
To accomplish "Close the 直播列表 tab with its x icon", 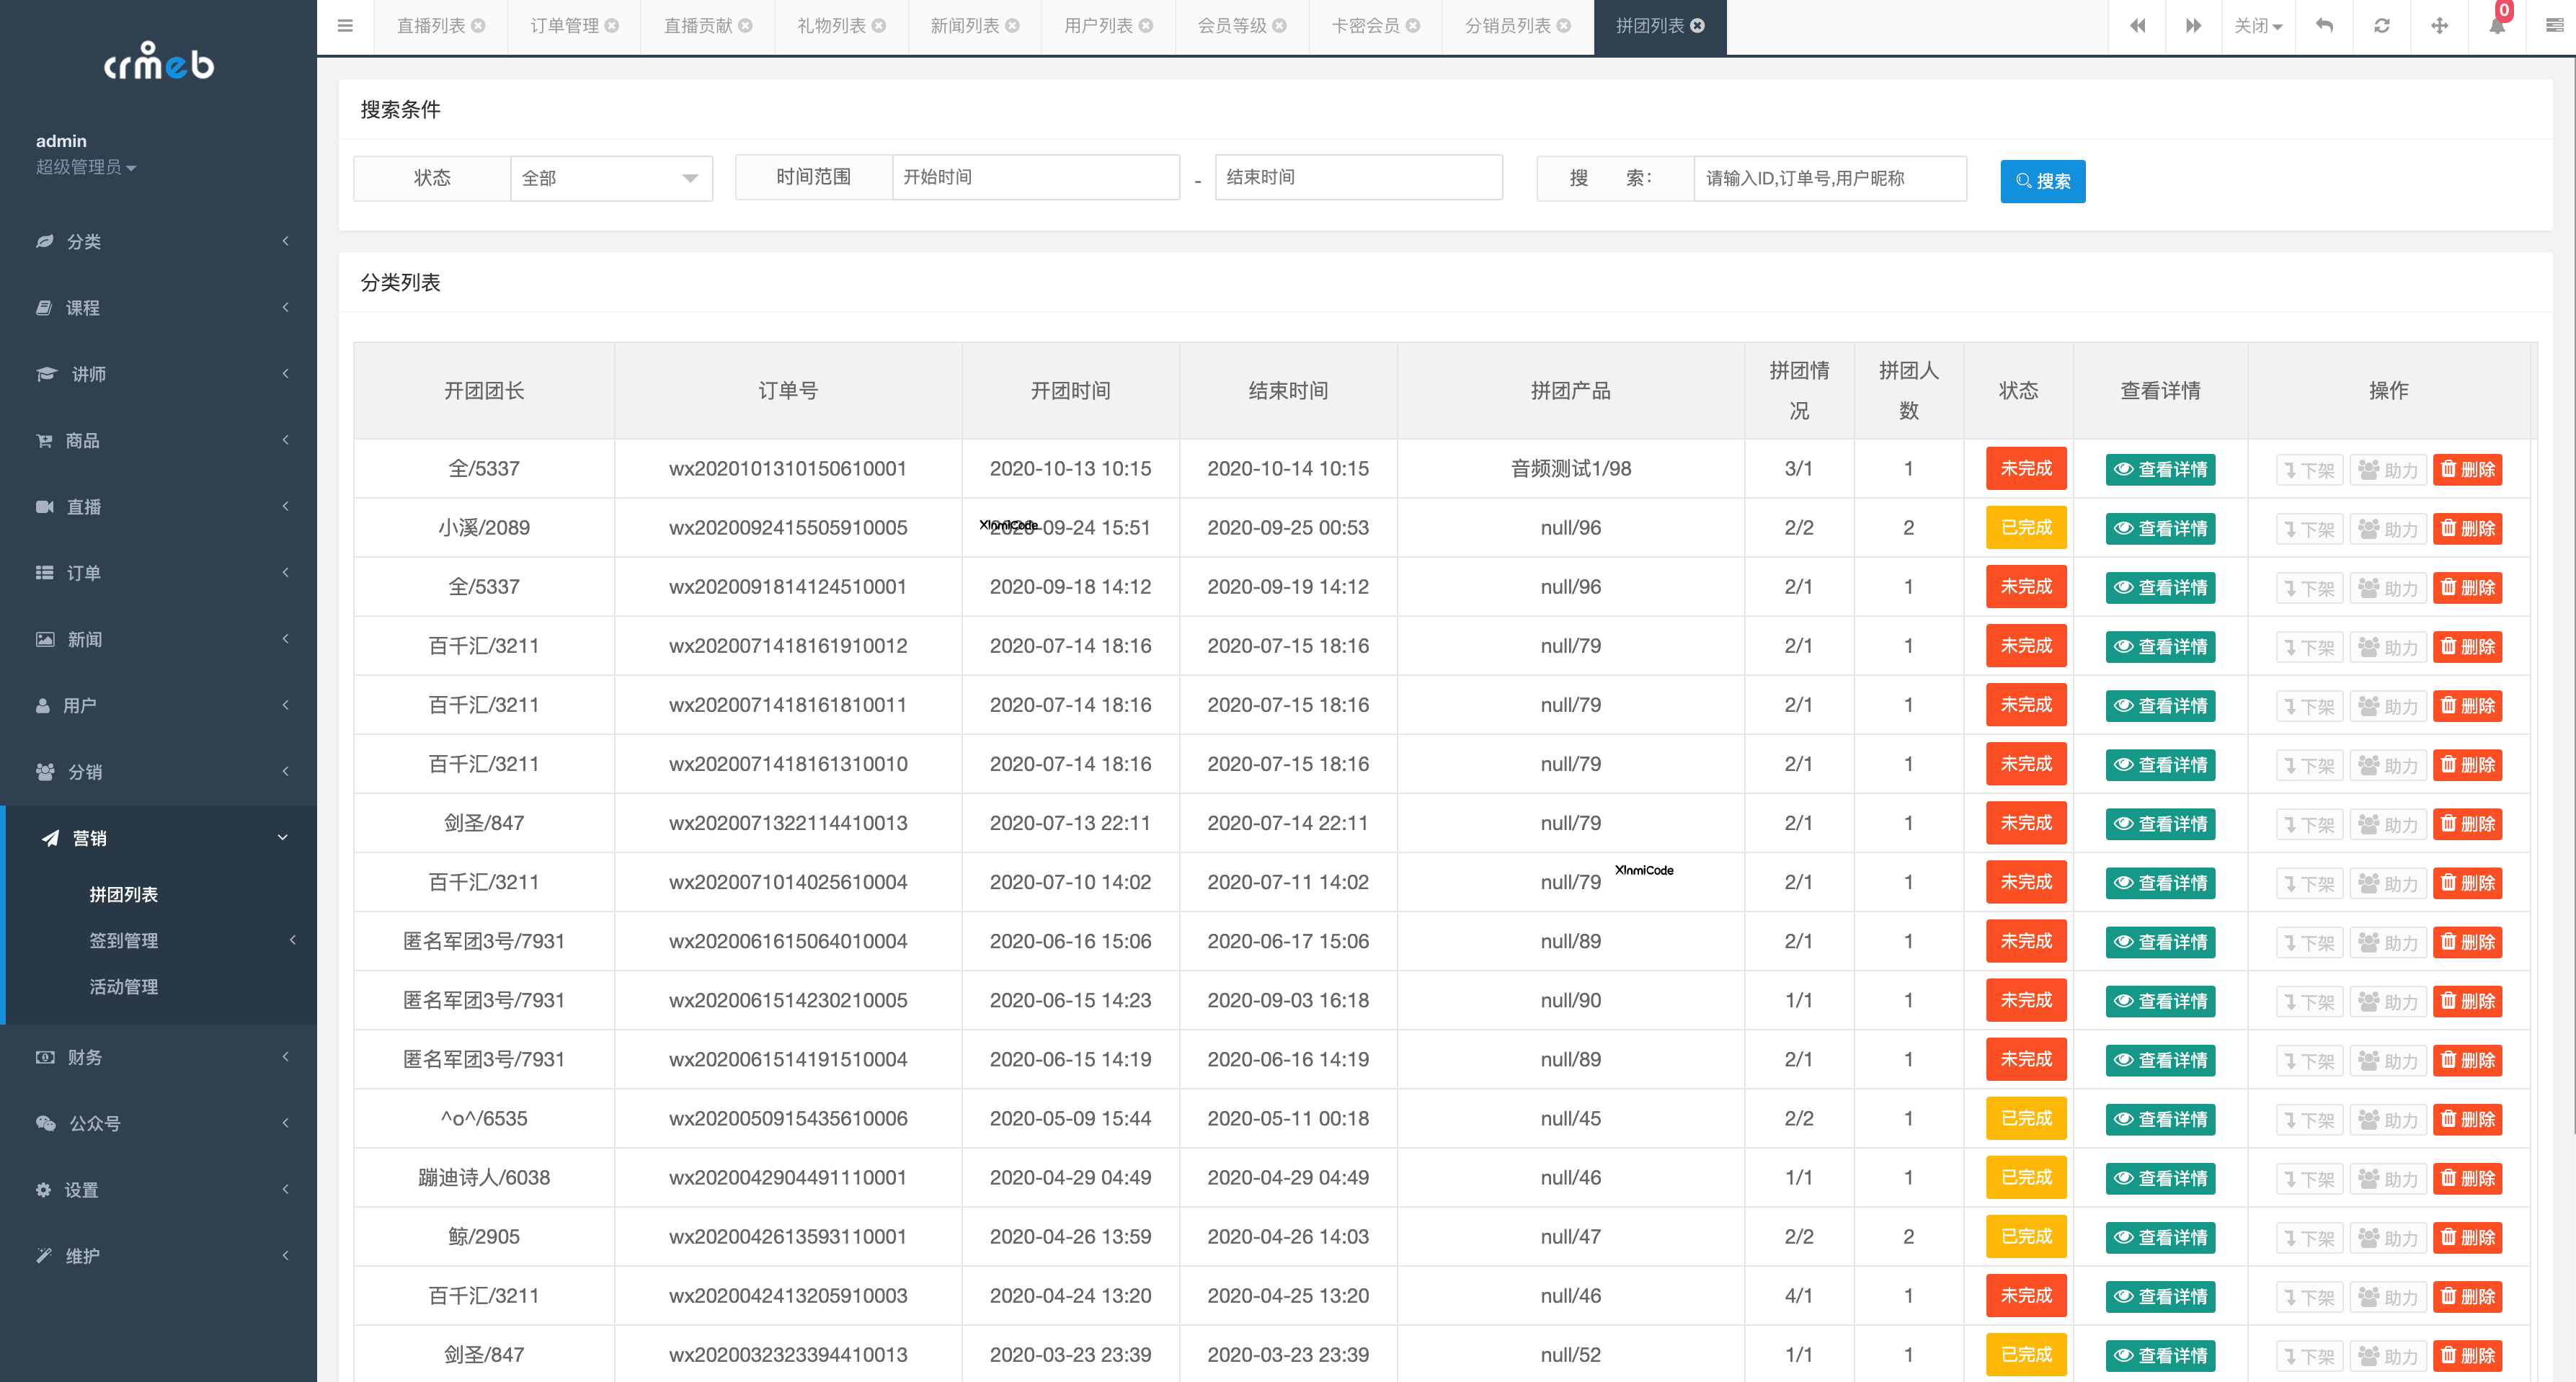I will [479, 26].
